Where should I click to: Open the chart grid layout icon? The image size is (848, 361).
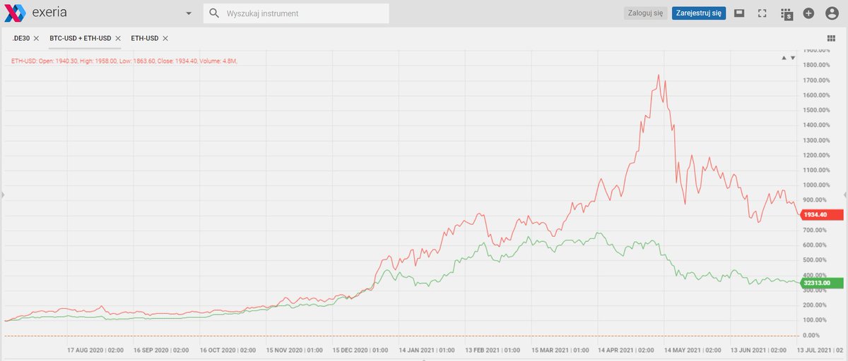tap(830, 38)
